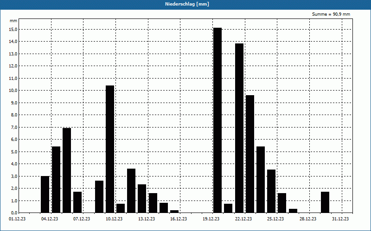This screenshot has height=231, width=371.
Task: Click the 9,0 y-axis label
Action: [x=13, y=103]
